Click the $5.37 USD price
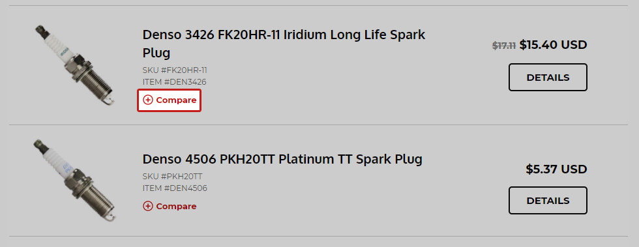Image resolution: width=639 pixels, height=247 pixels. tap(556, 169)
